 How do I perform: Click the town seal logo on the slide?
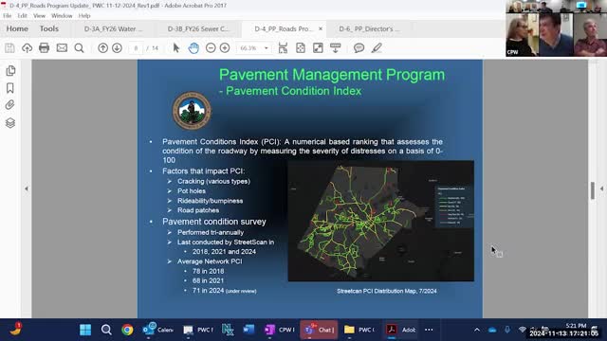[192, 111]
